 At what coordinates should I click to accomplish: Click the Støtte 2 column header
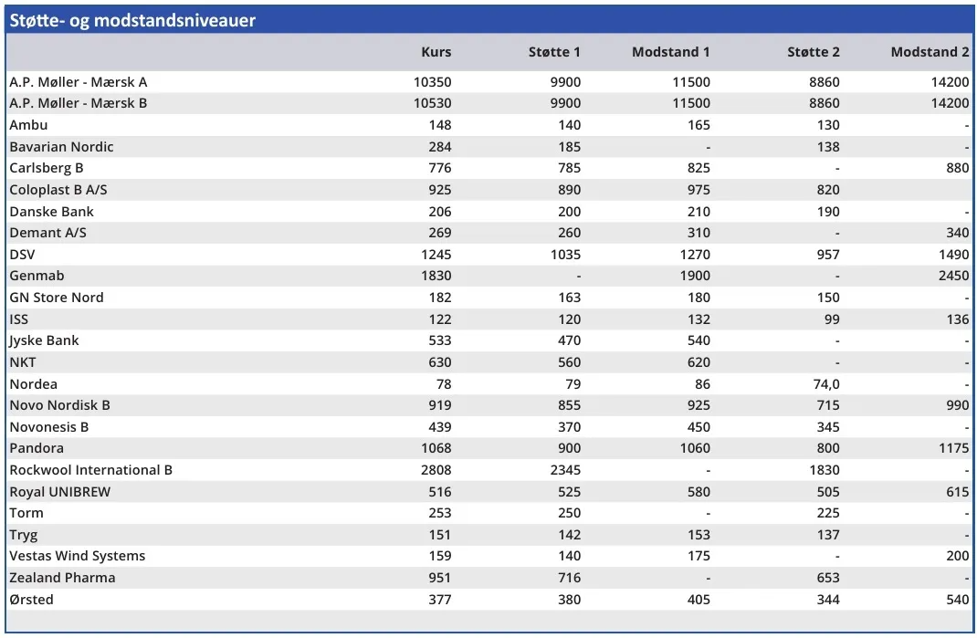[813, 52]
